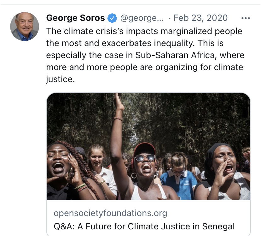This screenshot has width=261, height=236.
Task: Open George Soros's profile avatar photo
Action: pos(25,27)
